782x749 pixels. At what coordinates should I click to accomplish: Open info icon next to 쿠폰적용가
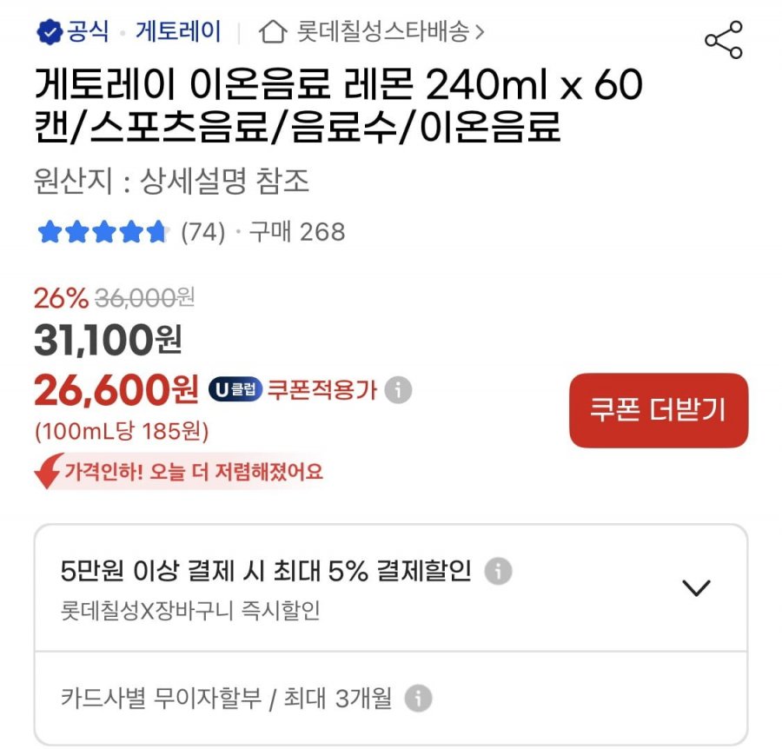point(398,389)
